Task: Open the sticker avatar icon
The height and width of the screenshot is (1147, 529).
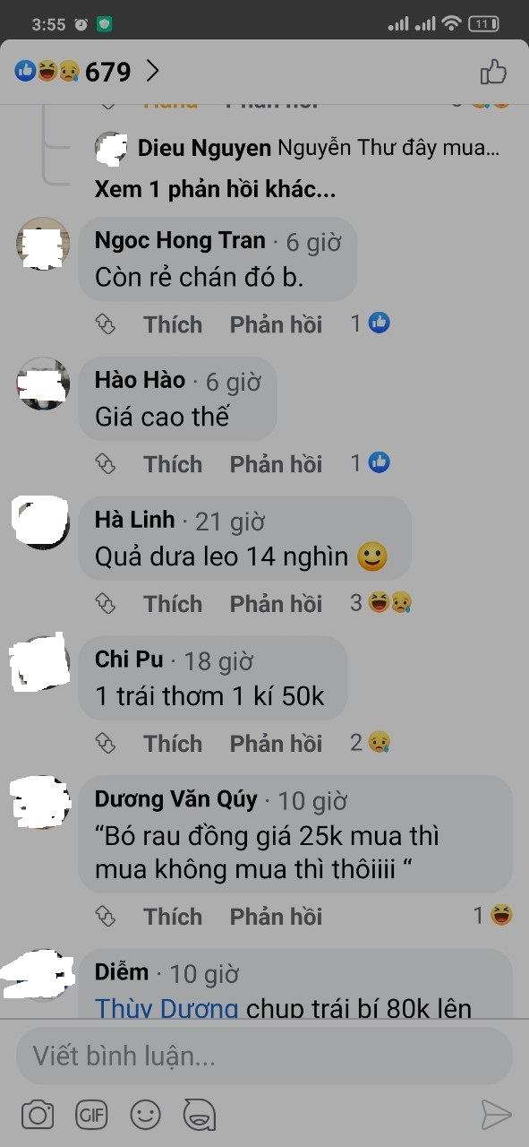Action: click(200, 1115)
